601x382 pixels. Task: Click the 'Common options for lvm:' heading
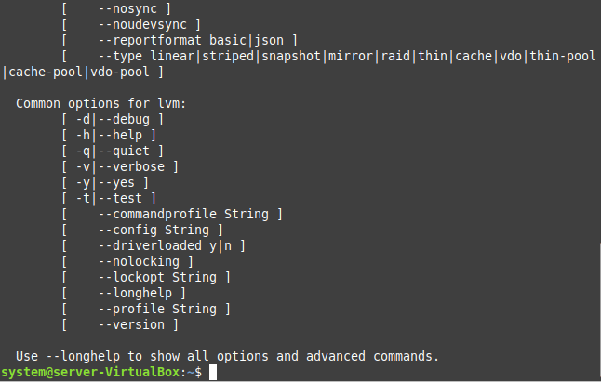(x=100, y=104)
